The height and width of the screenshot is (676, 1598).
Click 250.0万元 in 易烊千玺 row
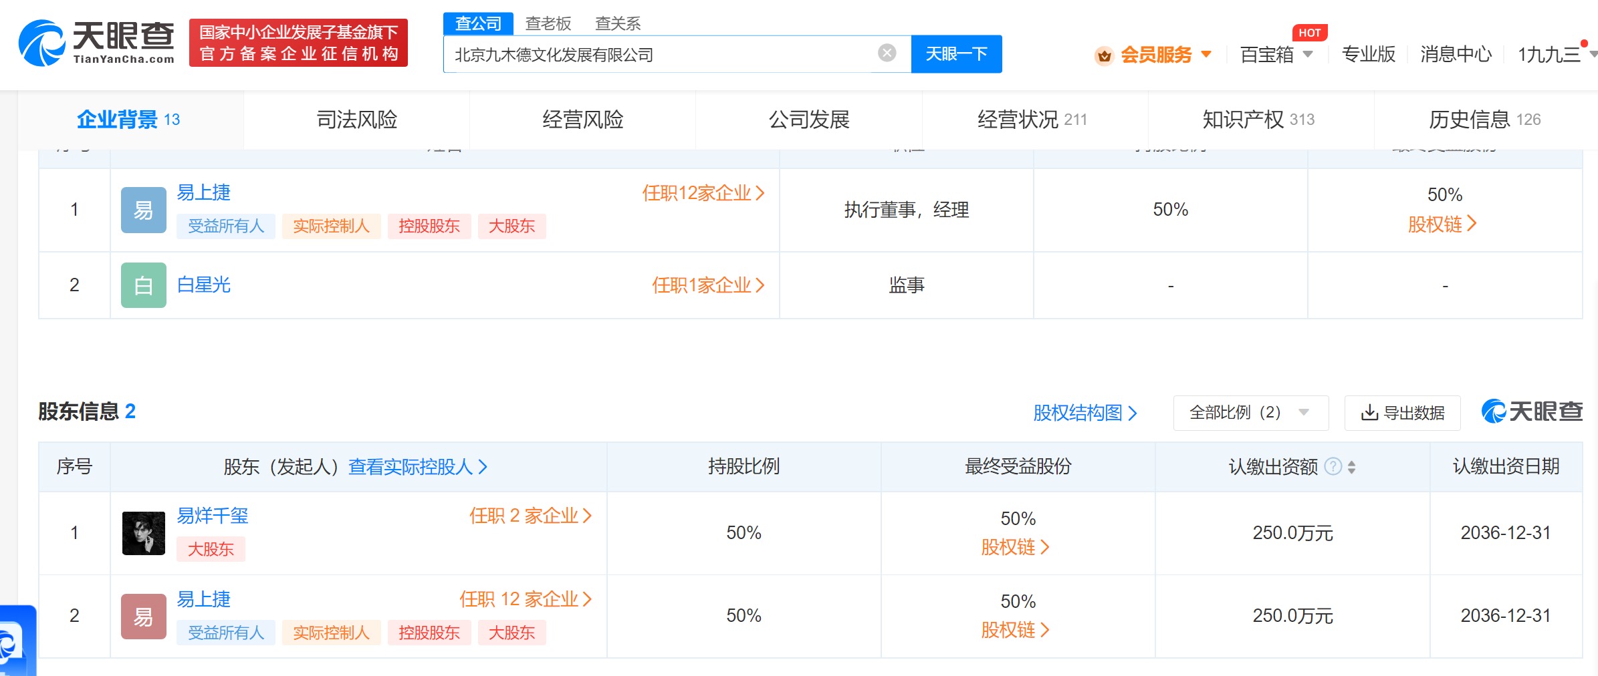click(1292, 533)
